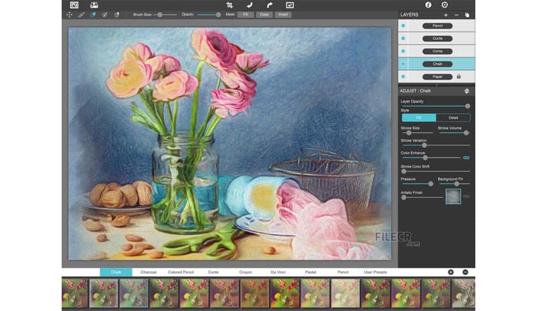Image resolution: width=537 pixels, height=311 pixels.
Task: Undo with the curved left arrow
Action: pos(249,4)
